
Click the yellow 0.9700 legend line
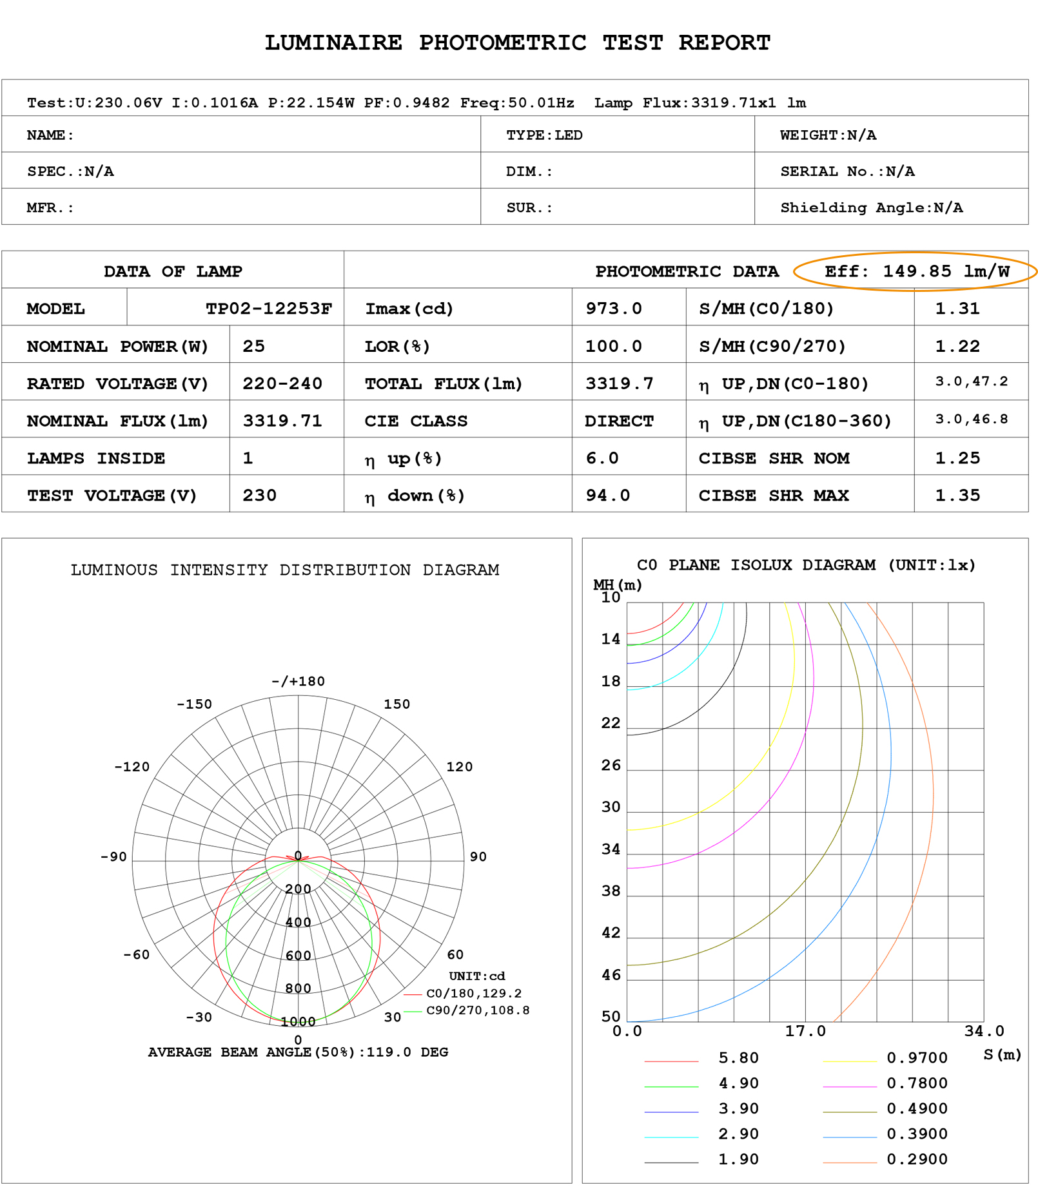pos(850,1061)
